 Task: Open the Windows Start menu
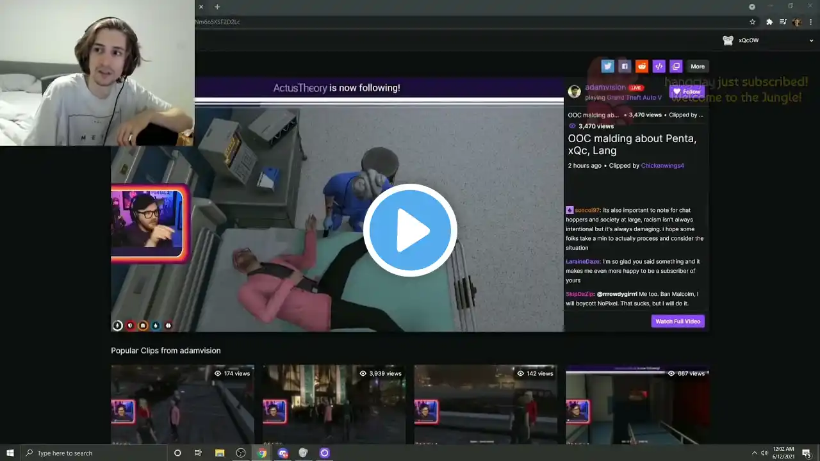[x=10, y=453]
